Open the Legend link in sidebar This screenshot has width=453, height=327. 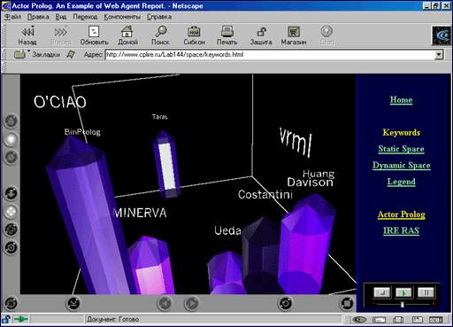point(401,182)
